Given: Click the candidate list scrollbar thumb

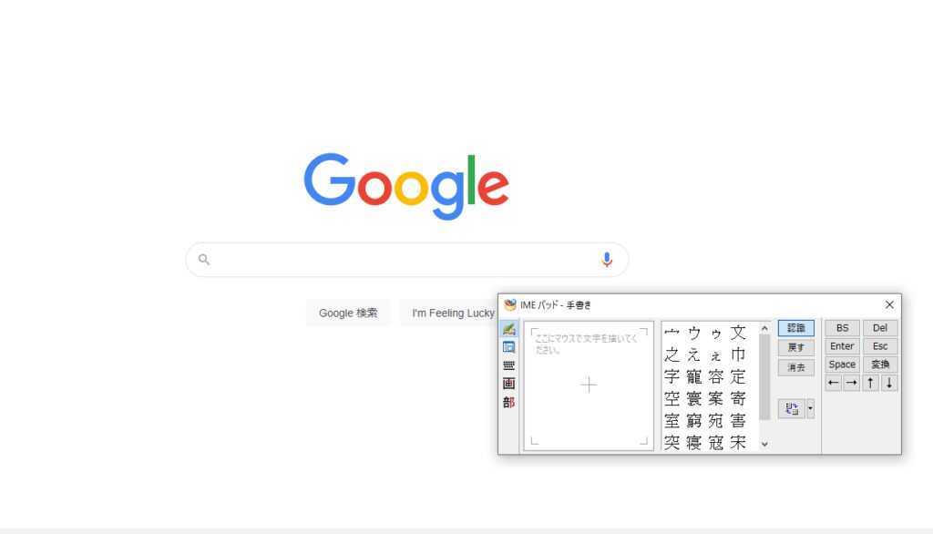Looking at the screenshot, I should coord(764,377).
